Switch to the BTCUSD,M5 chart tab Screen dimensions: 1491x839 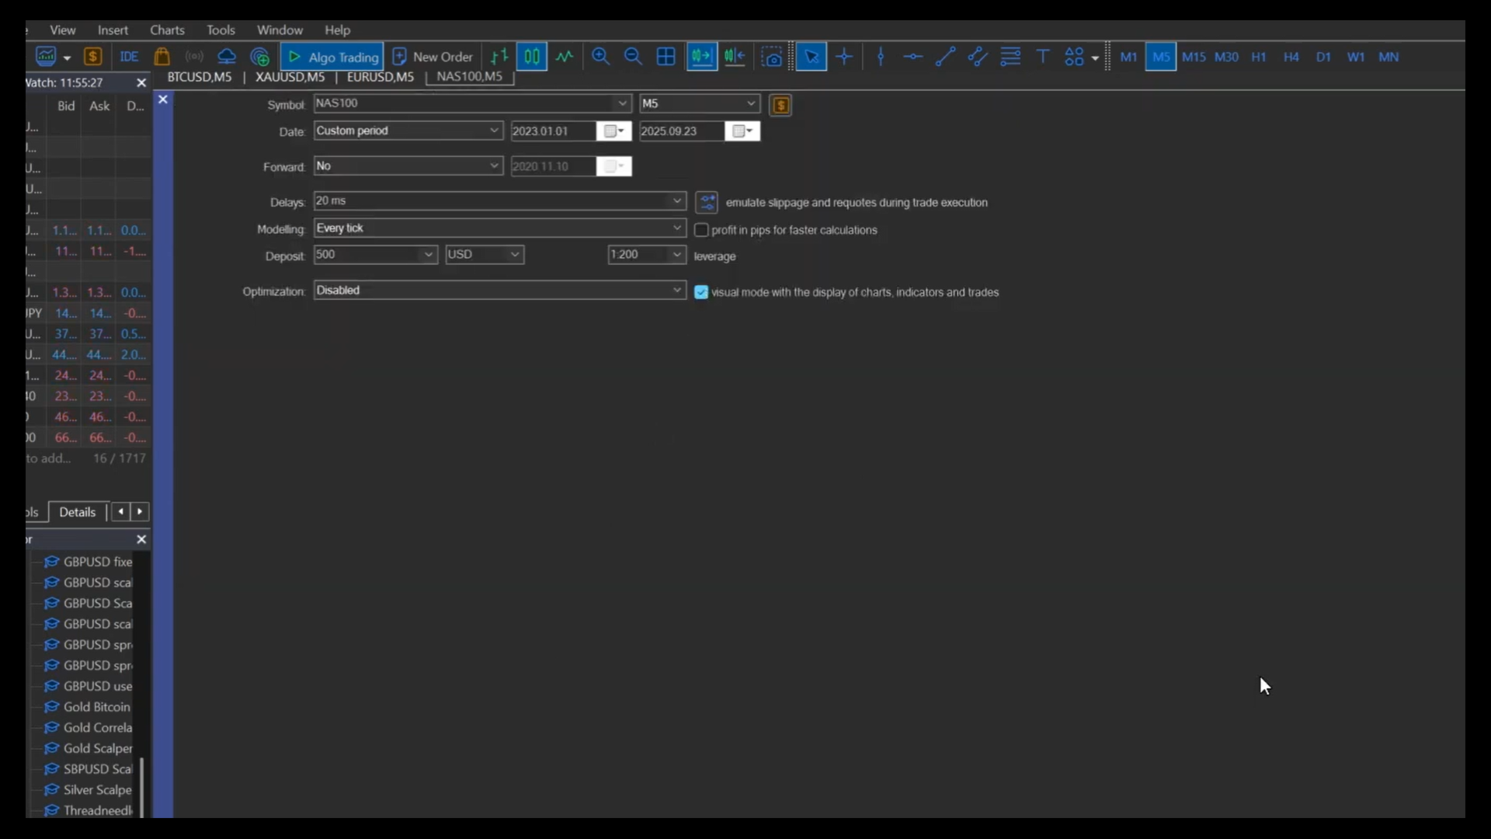tap(200, 77)
